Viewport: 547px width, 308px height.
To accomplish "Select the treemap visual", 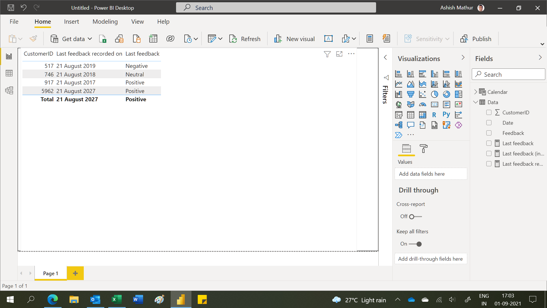I will click(458, 94).
